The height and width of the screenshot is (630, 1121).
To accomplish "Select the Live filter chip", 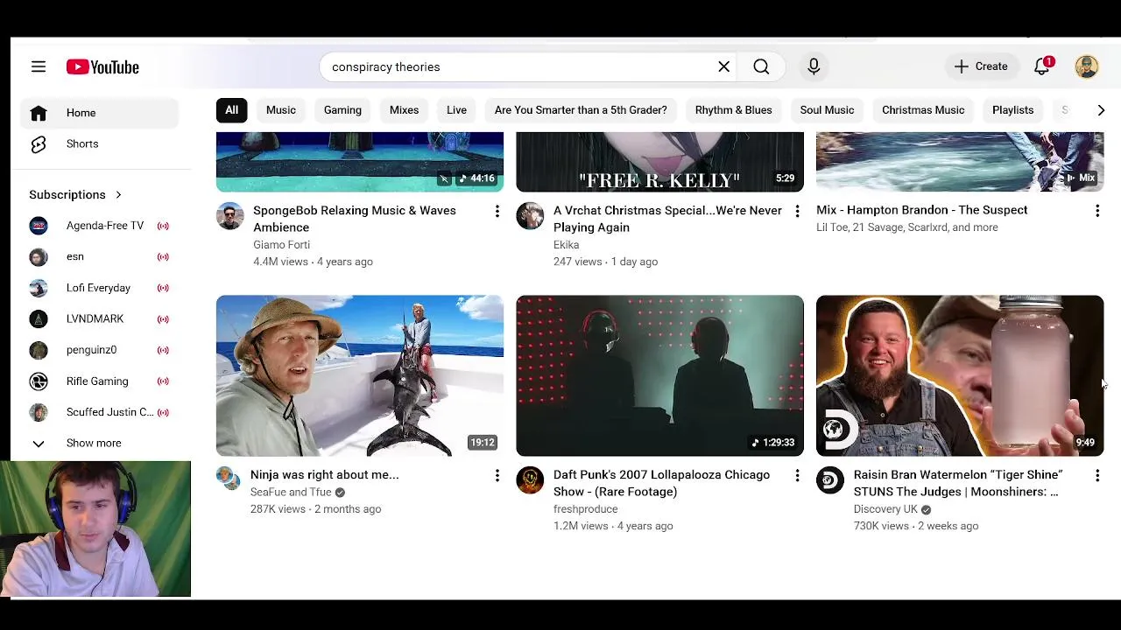I will (456, 110).
